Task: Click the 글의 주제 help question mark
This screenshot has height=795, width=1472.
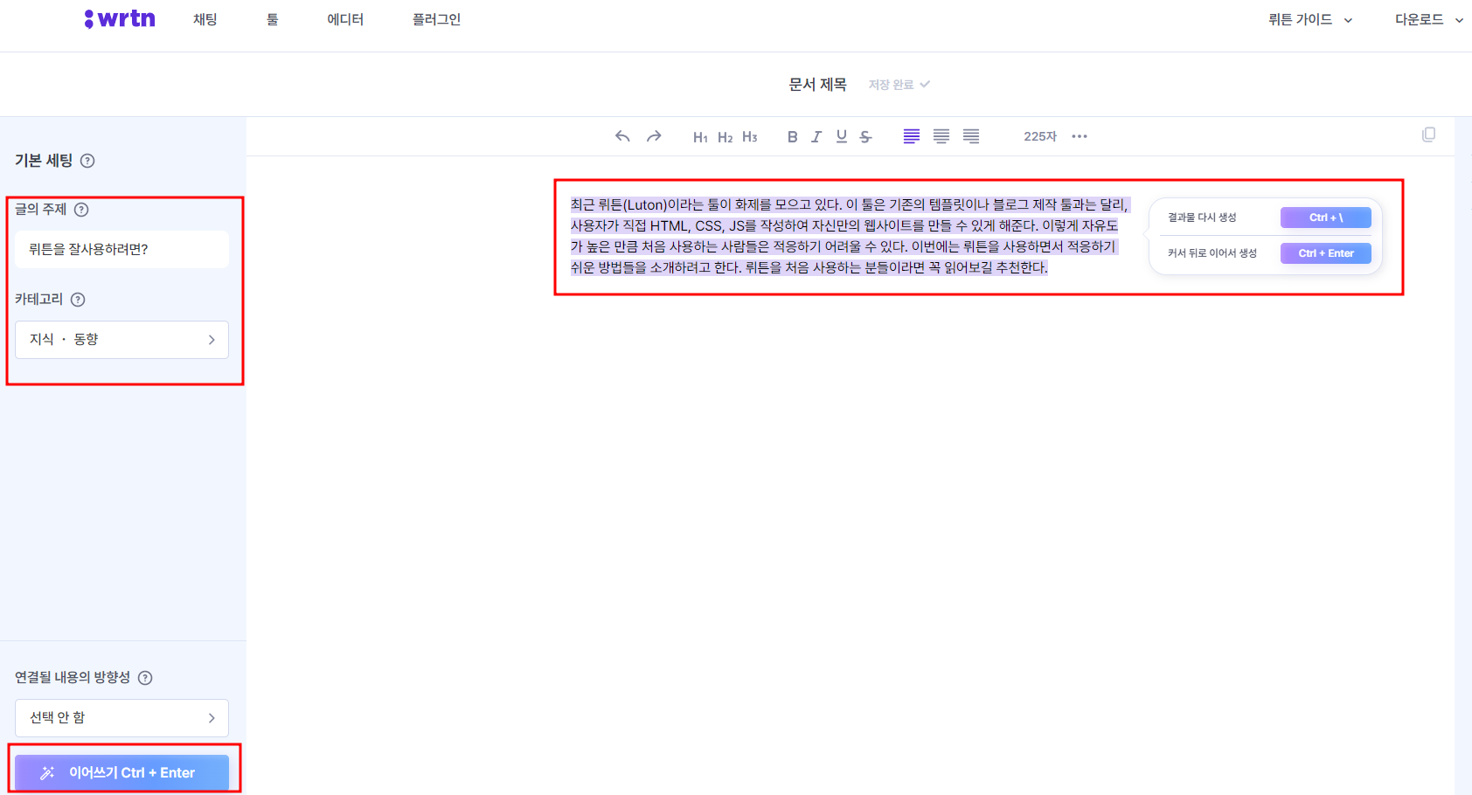Action: 81,209
